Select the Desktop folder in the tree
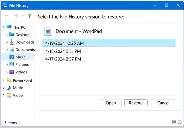184x128 pixels. (22, 35)
